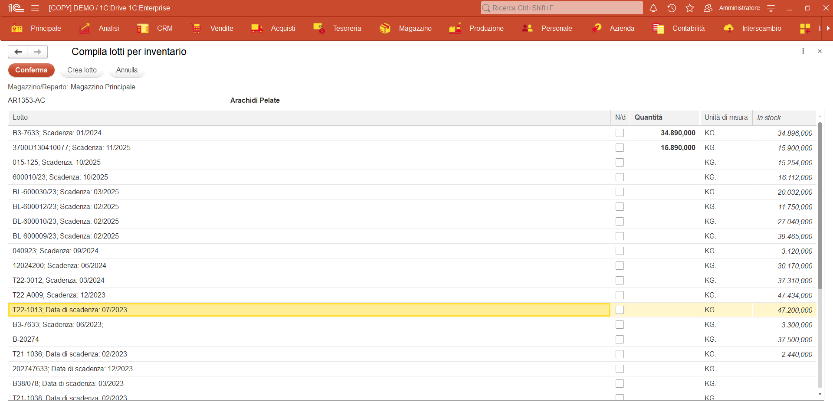Image resolution: width=833 pixels, height=402 pixels.
Task: Toggle N/d checkbox for lot 600010/23
Action: coord(620,177)
